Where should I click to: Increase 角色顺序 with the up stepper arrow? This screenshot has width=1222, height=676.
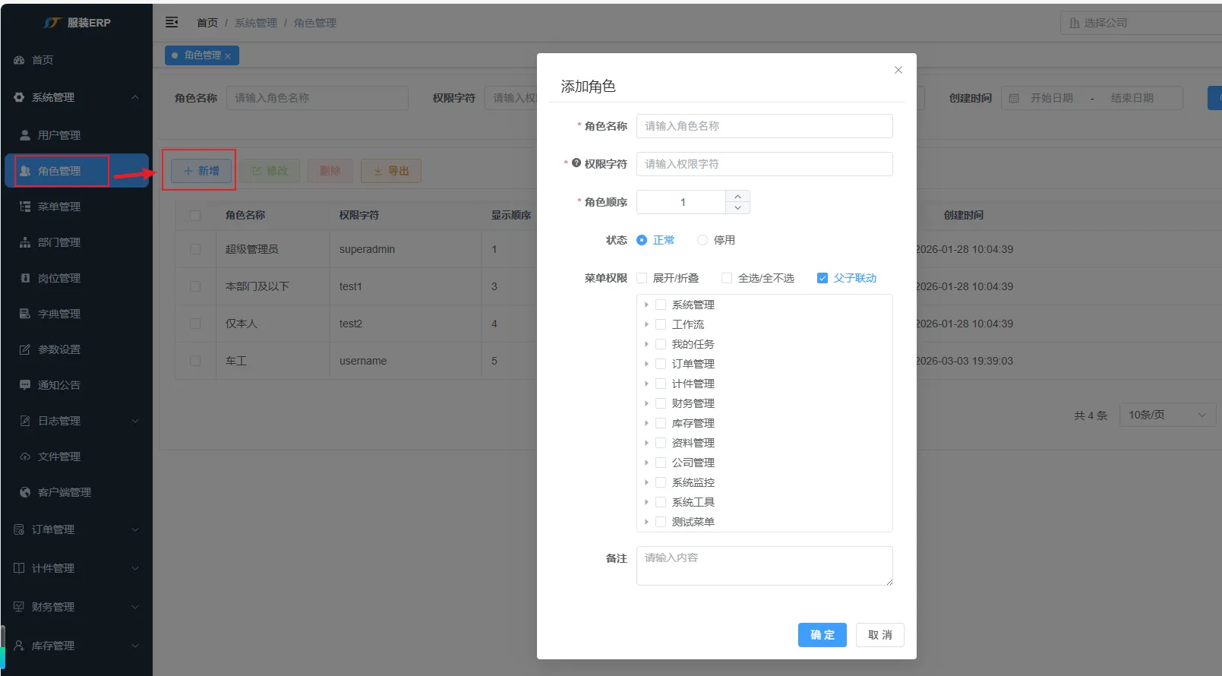pos(737,197)
